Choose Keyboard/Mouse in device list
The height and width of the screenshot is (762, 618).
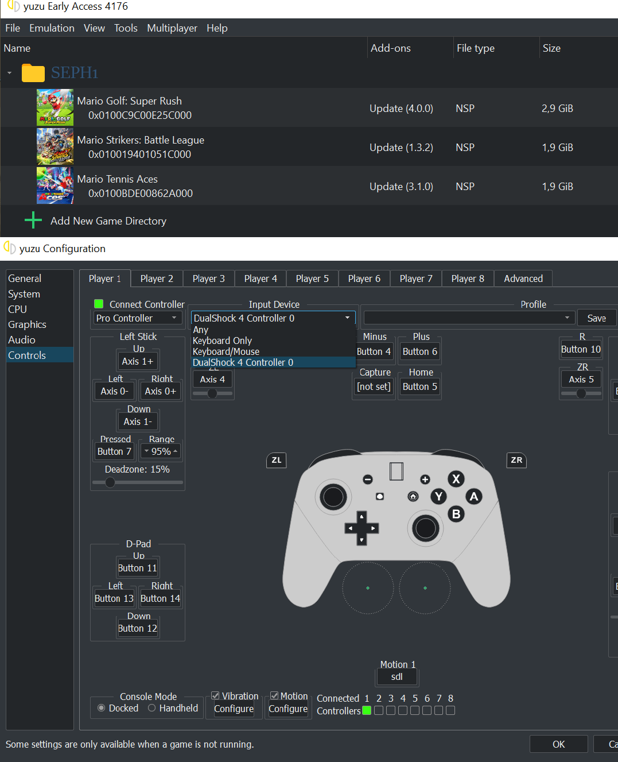[273, 351]
